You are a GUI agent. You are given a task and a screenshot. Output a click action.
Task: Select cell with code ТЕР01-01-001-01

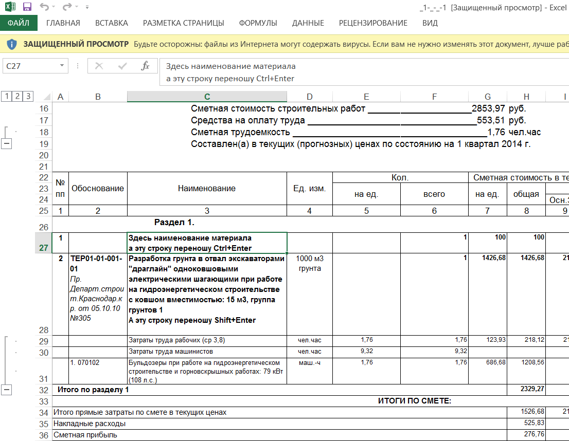point(98,263)
